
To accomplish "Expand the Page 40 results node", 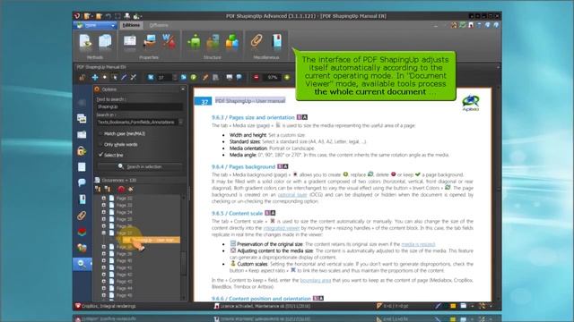I will (104, 260).
